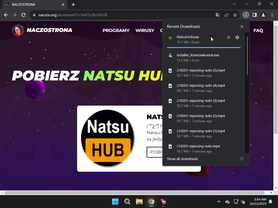Click the OneDrive tray icon
Image resolution: width=278 pixels, height=208 pixels.
[x=228, y=201]
